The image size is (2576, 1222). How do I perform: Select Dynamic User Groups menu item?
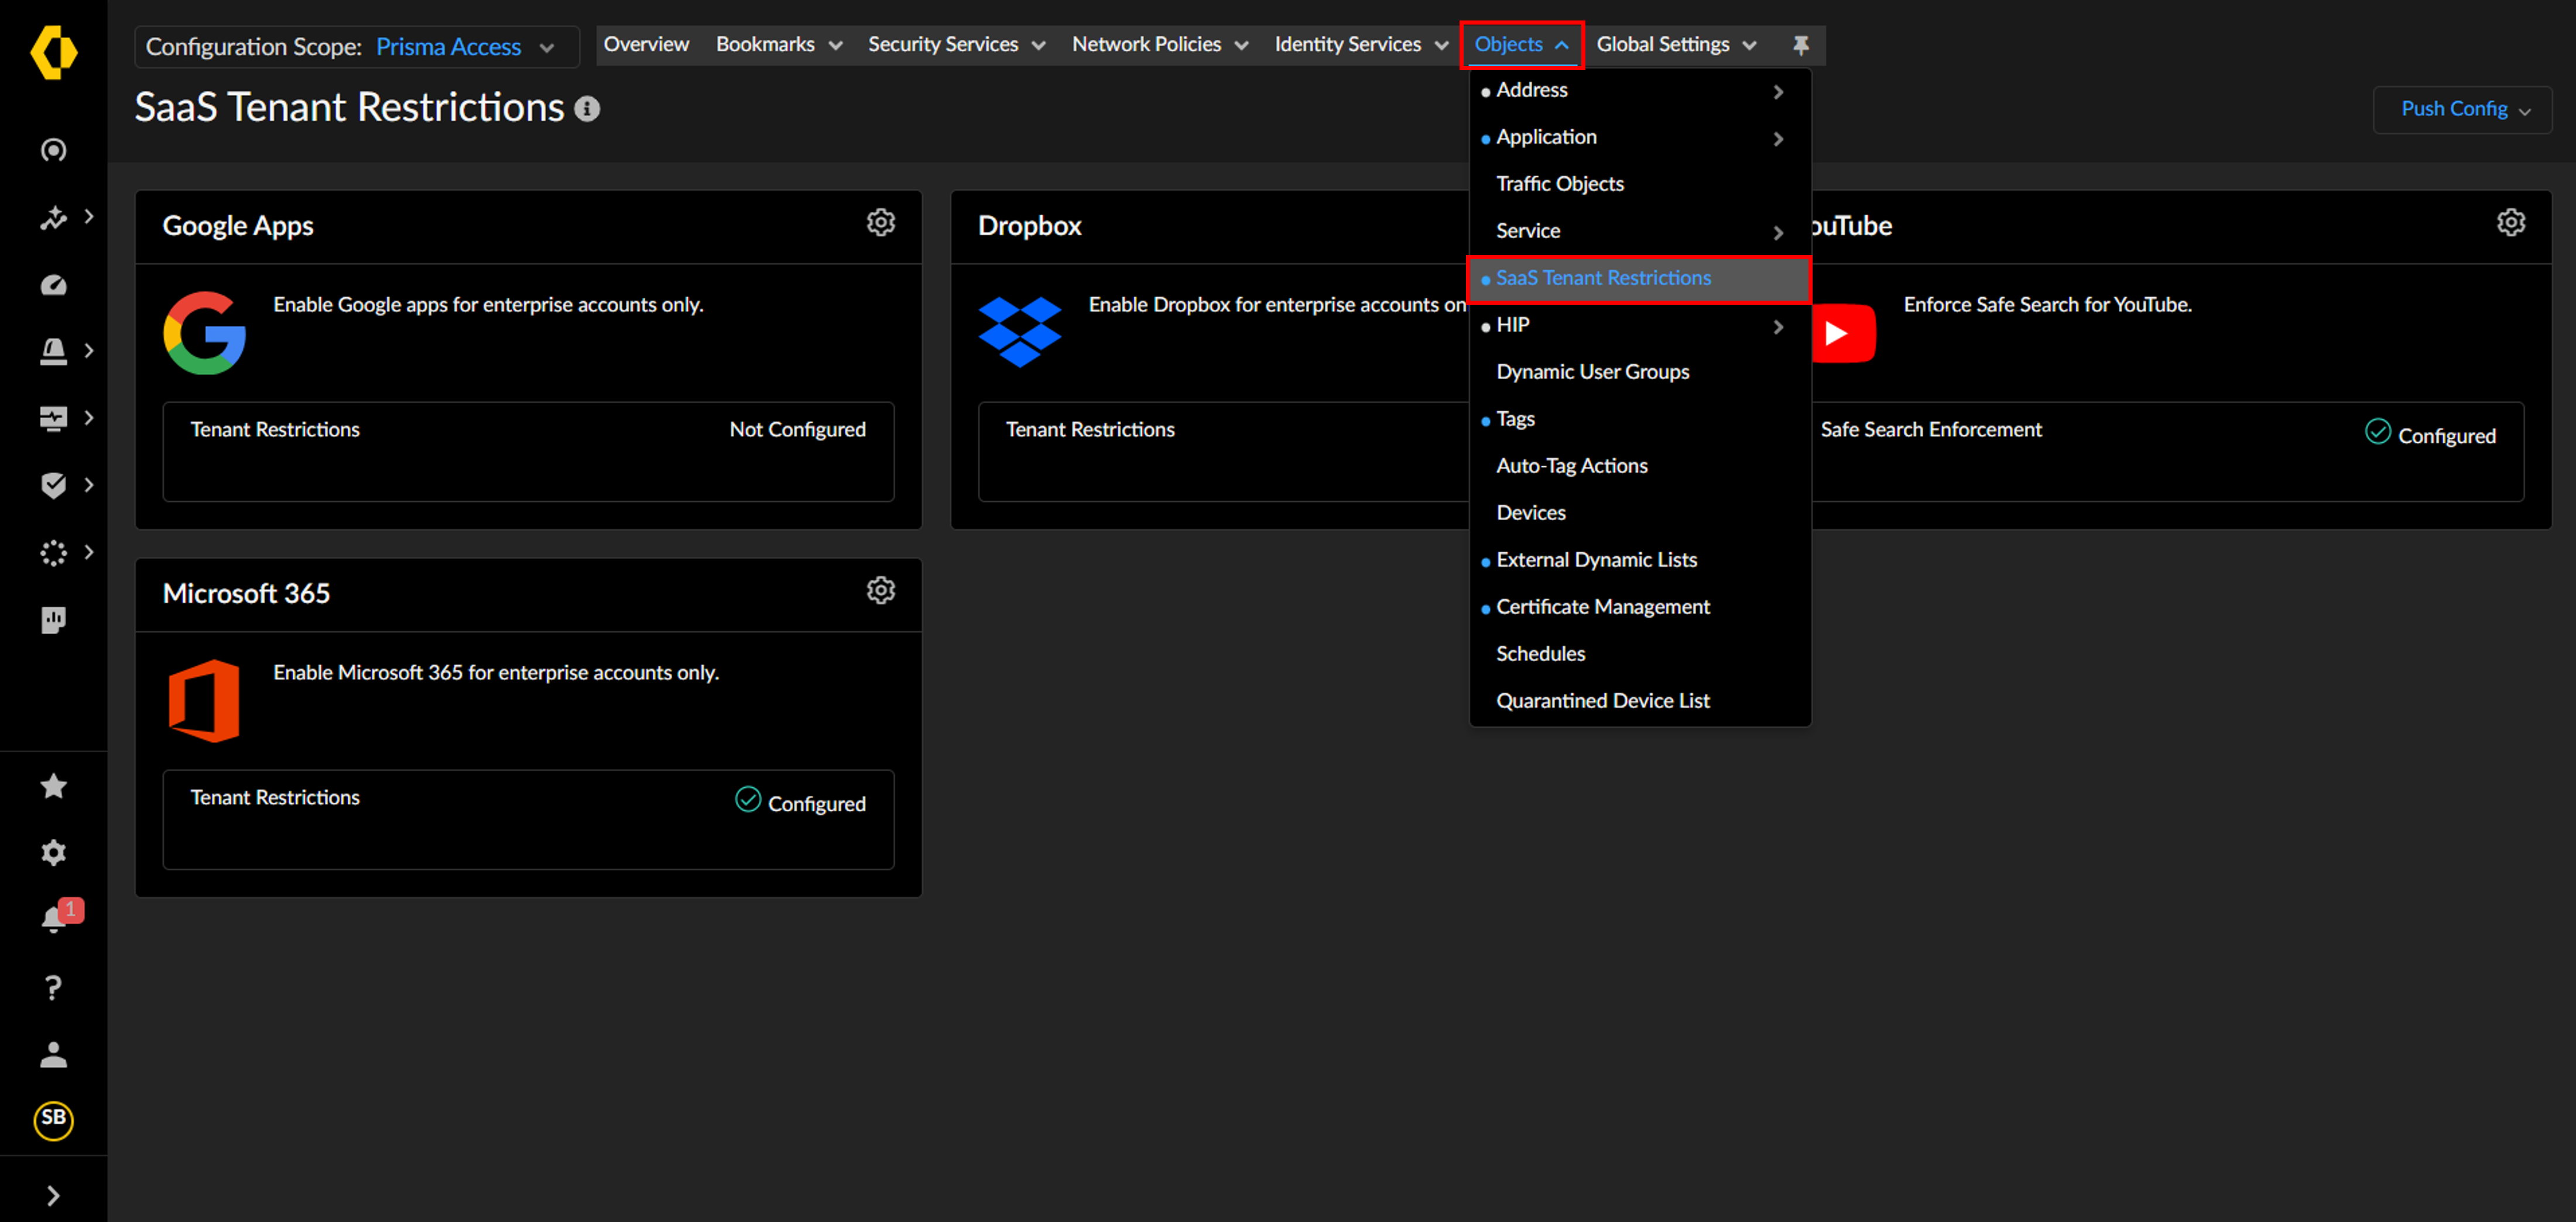1640,373
